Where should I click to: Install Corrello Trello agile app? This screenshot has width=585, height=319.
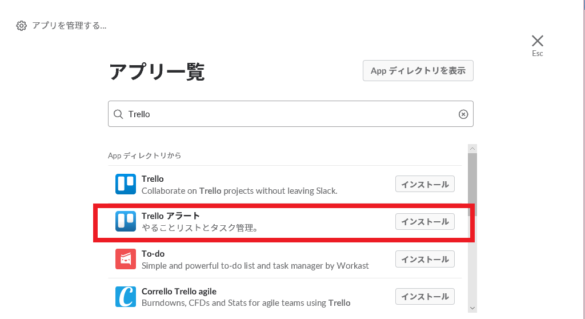pos(425,297)
